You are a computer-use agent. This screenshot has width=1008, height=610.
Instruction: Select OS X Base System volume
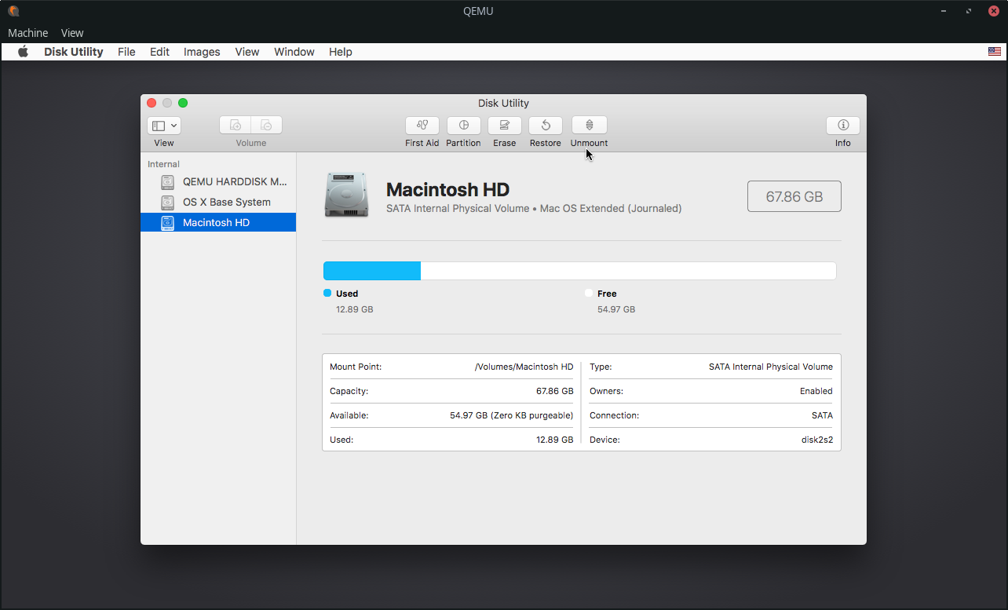(x=218, y=202)
